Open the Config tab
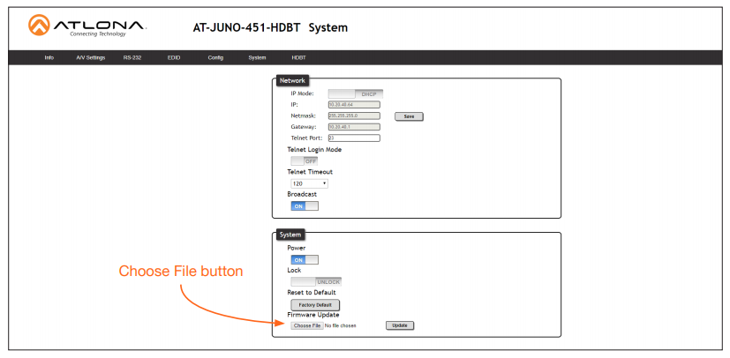 [215, 57]
